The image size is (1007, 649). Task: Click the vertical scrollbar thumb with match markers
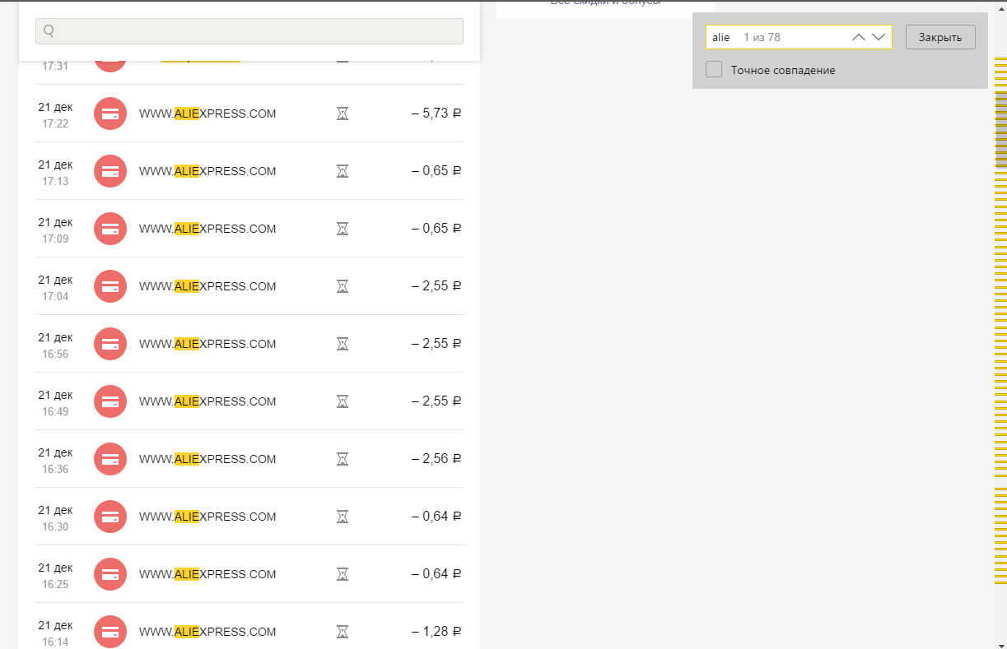pos(1000,130)
